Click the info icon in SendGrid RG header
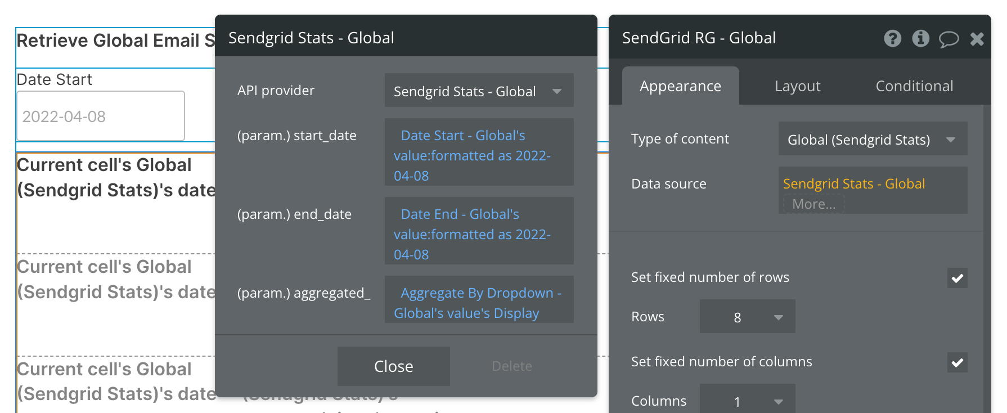Viewport: 1007px width, 413px height. coord(920,38)
